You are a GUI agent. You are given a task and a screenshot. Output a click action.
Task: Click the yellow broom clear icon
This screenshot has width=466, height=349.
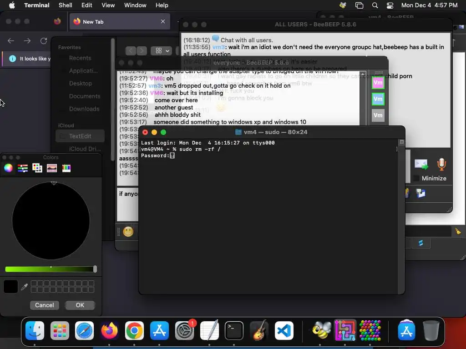[458, 231]
